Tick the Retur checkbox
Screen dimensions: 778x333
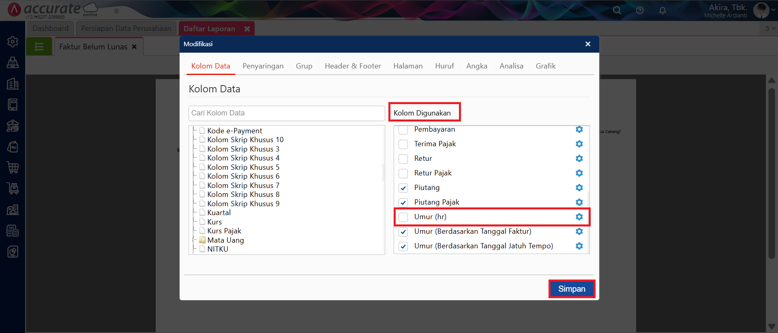403,159
